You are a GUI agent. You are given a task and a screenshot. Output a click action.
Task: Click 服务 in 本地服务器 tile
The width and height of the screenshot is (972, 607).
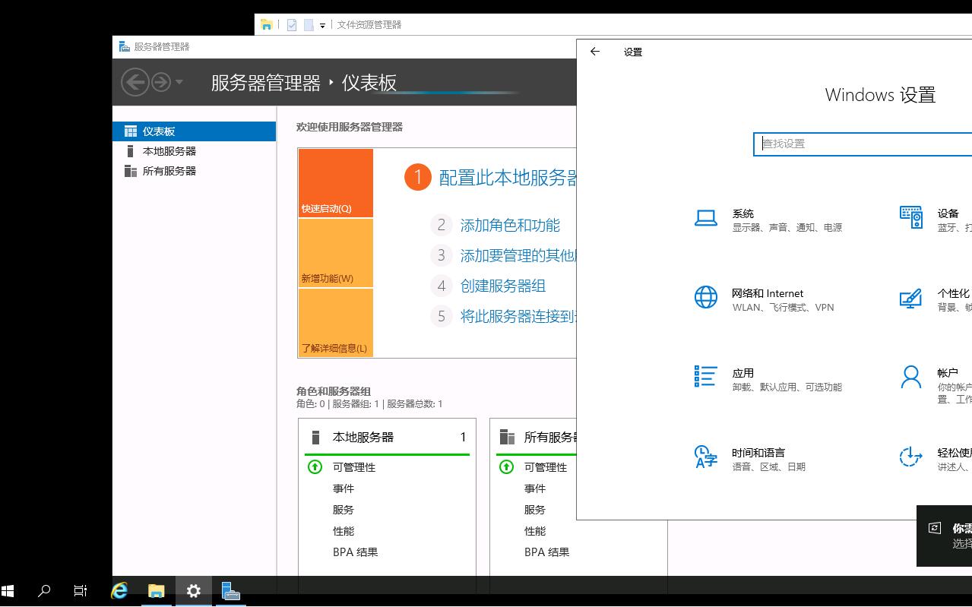pos(344,510)
